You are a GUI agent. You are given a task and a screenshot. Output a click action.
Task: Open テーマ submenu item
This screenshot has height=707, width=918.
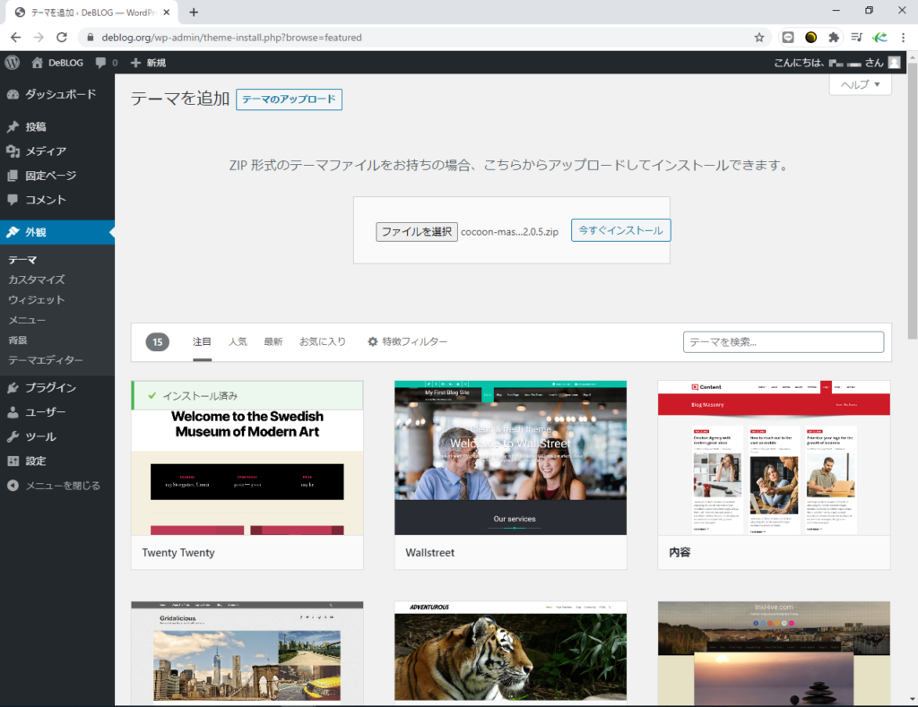(x=22, y=260)
